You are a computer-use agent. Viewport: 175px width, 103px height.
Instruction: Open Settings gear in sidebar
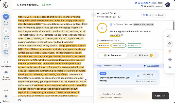(6, 97)
